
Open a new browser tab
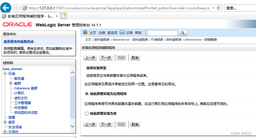click(x=64, y=16)
